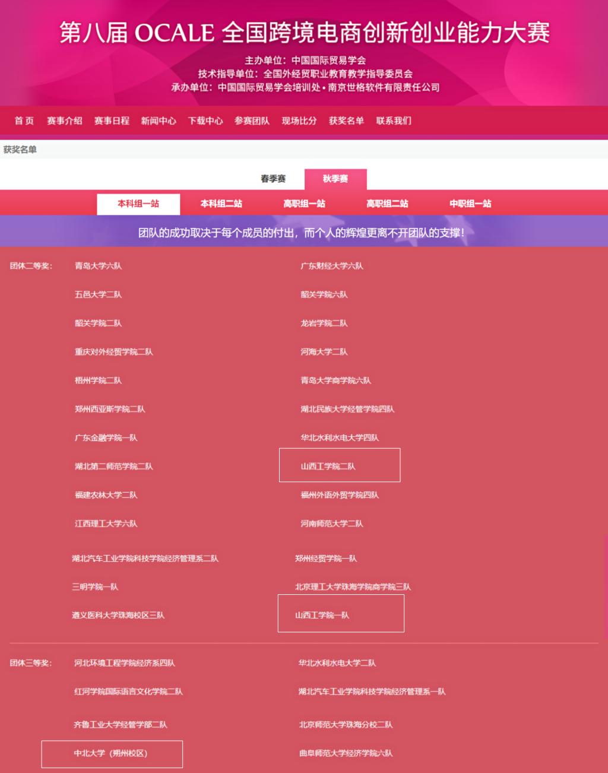Open the 首页 navigation item
608x773 pixels.
(x=24, y=121)
